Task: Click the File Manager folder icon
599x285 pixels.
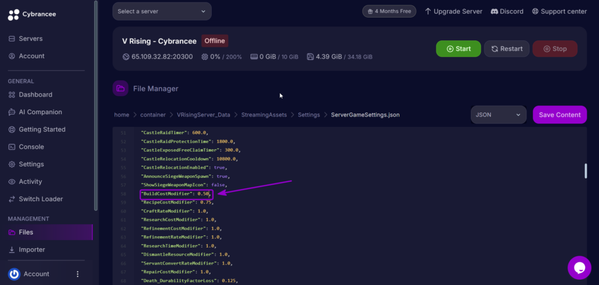Action: [x=121, y=88]
